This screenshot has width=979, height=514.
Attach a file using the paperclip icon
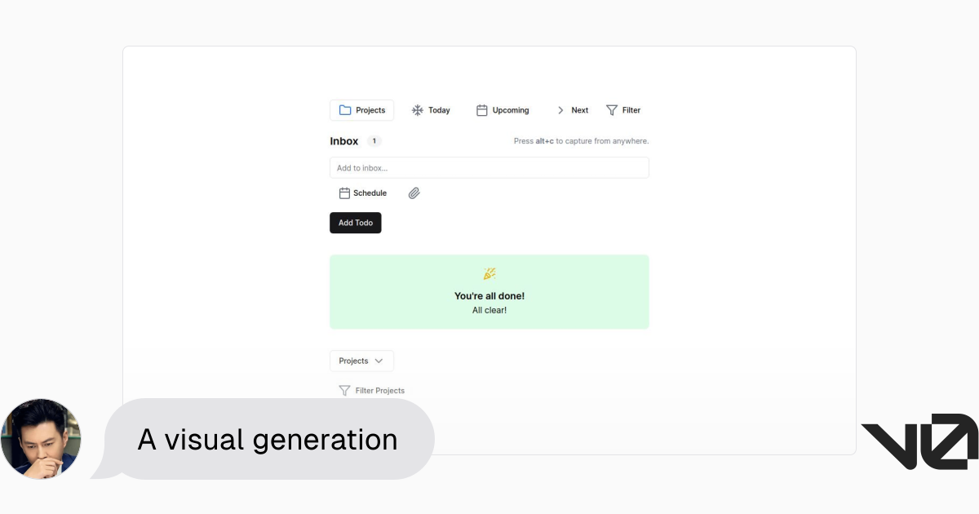[x=414, y=193]
